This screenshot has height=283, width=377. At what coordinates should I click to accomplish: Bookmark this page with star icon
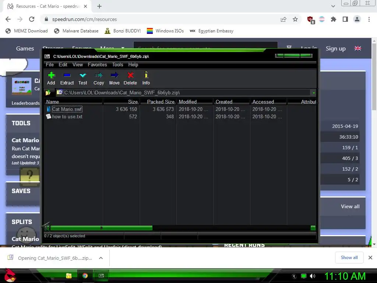pos(295,19)
